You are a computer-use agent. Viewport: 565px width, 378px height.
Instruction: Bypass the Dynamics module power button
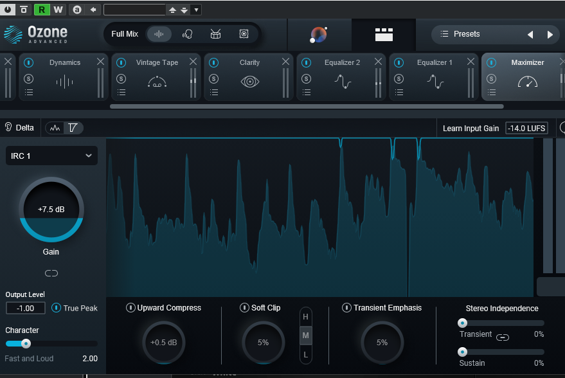(28, 63)
